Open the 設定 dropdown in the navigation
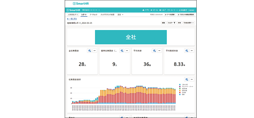The image size is (254, 118). [120, 15]
